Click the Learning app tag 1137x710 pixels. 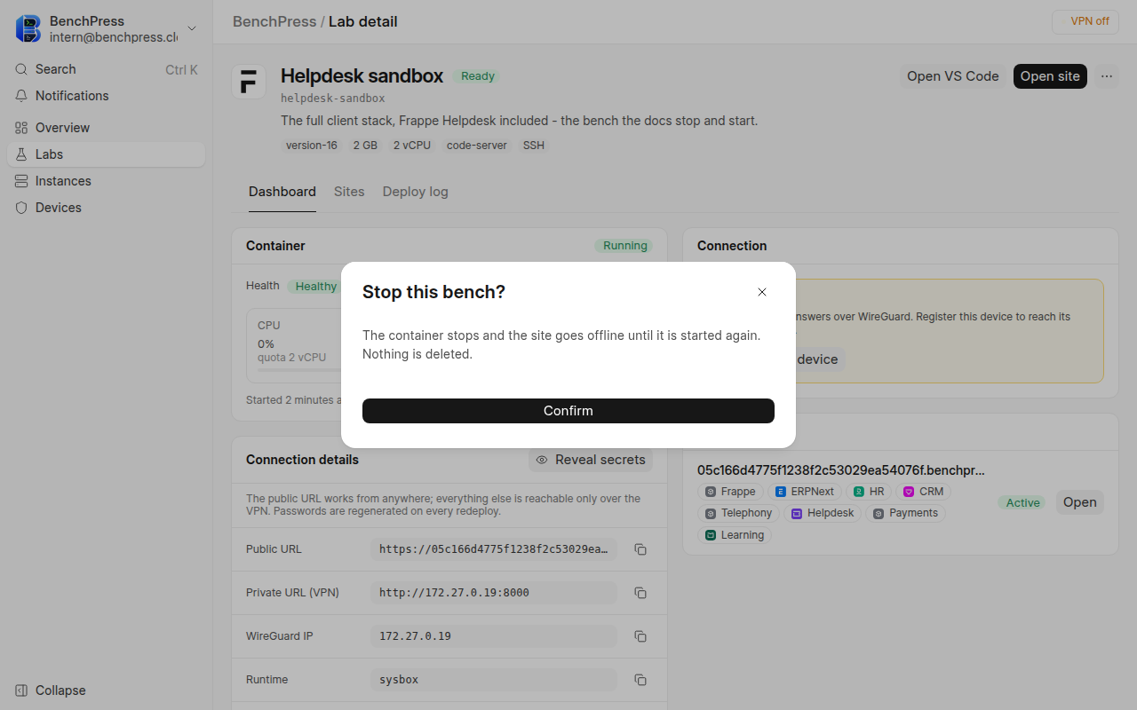735,535
